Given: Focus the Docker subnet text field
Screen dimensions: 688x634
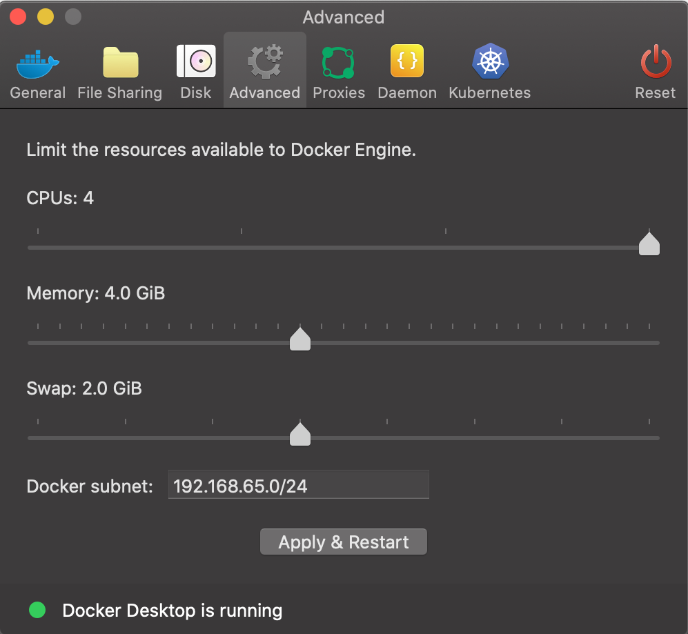Looking at the screenshot, I should (x=298, y=486).
